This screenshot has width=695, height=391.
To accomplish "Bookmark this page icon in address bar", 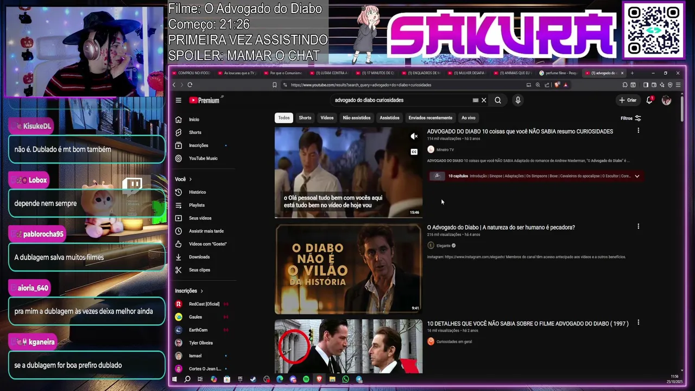I will coord(274,85).
